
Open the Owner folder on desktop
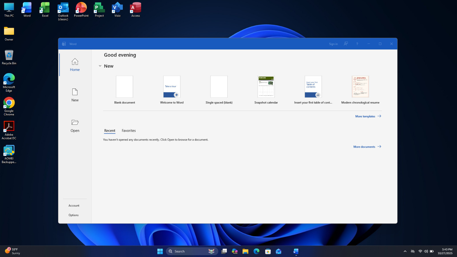pos(9,34)
